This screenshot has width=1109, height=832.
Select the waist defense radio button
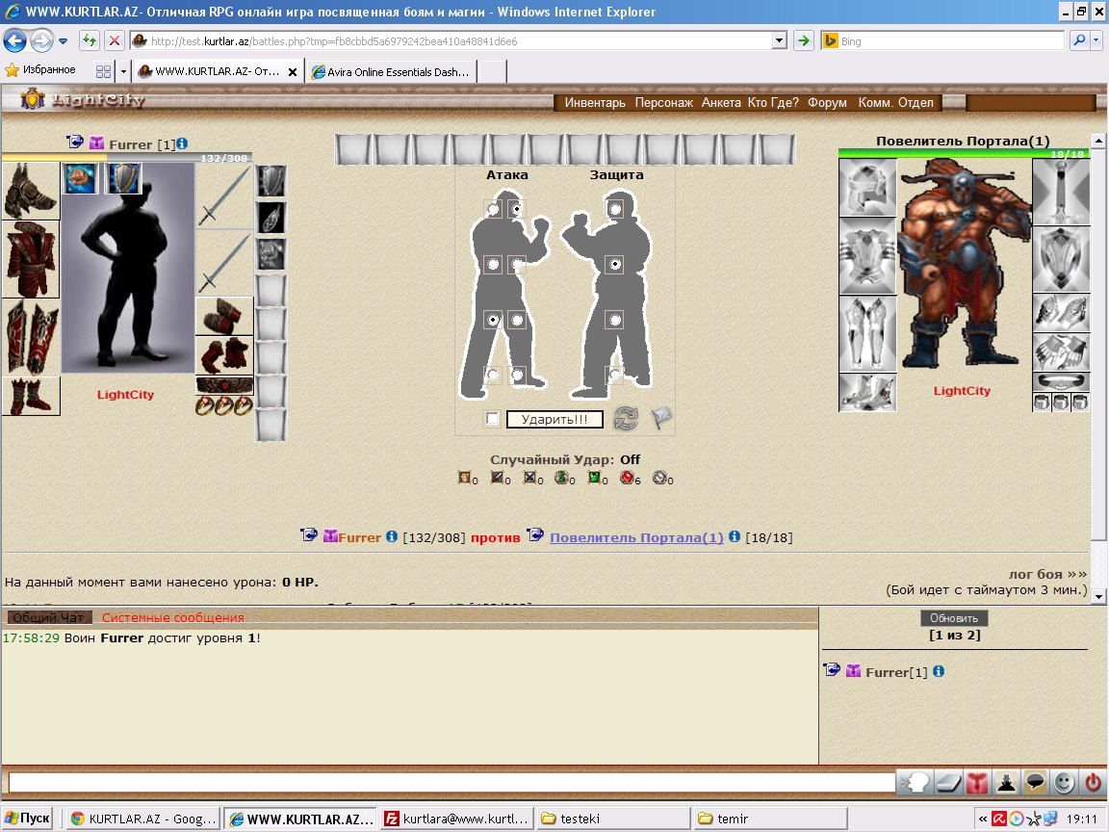(x=615, y=320)
